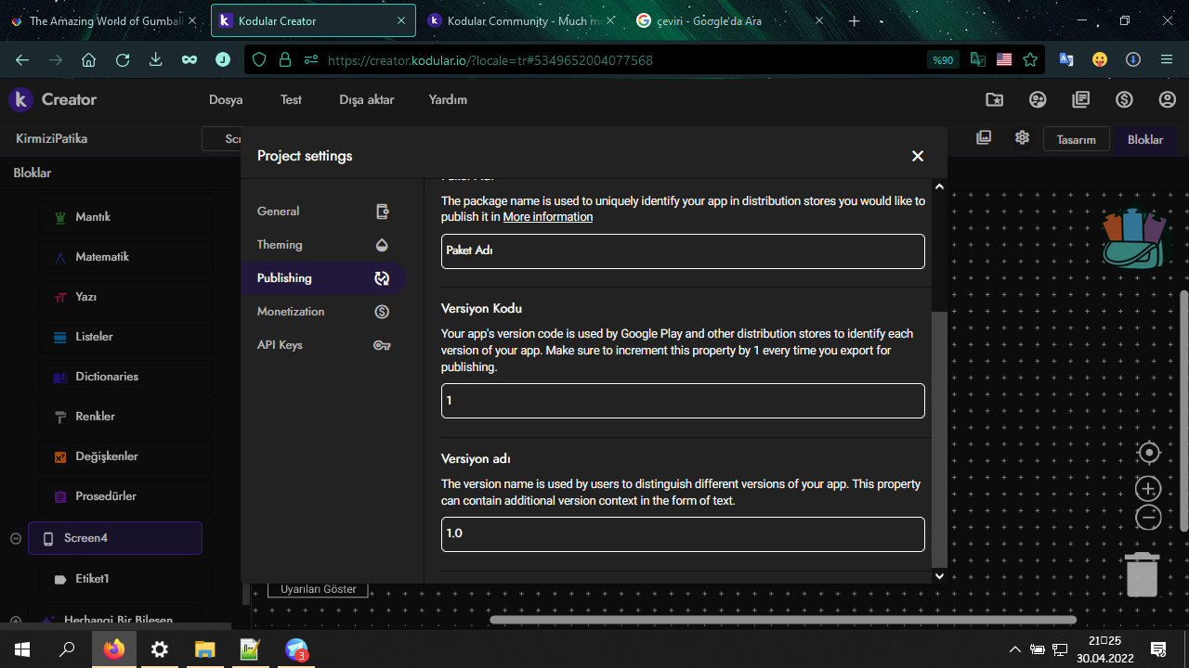Open the Listeler blocks category
The image size is (1189, 668).
[x=126, y=337]
